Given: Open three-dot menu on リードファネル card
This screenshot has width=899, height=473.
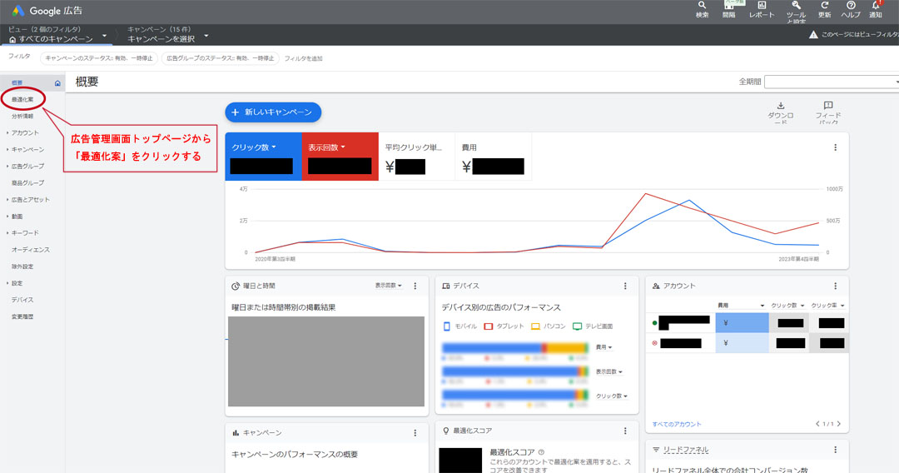Looking at the screenshot, I should pyautogui.click(x=836, y=450).
